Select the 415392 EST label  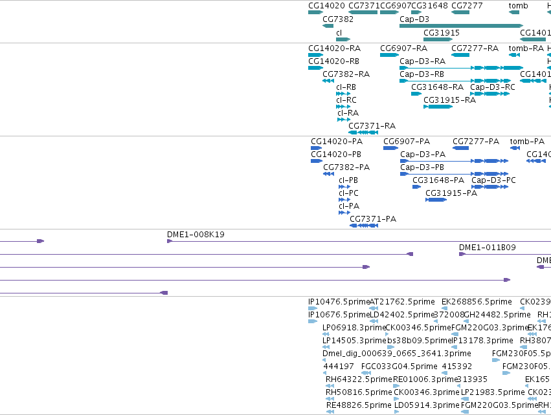[x=457, y=367]
